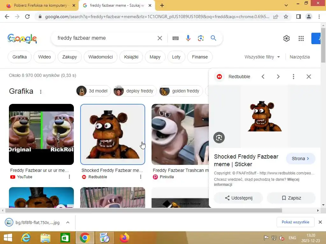Click the vertical page scrollbar
The width and height of the screenshot is (326, 244).
(323, 45)
